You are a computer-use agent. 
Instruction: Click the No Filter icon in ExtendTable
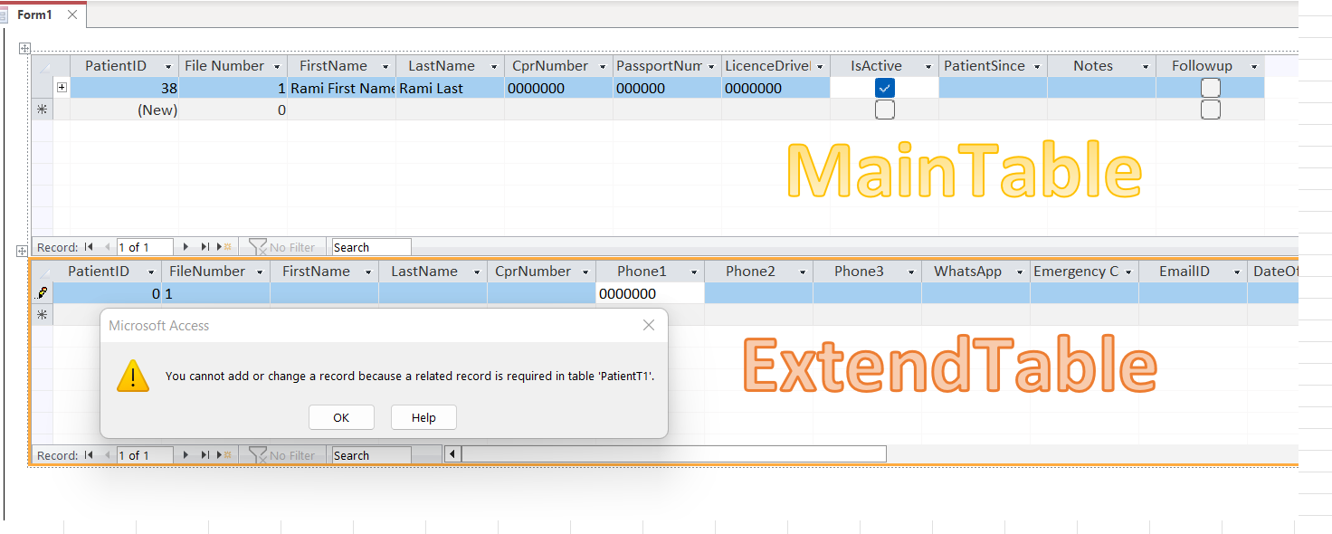click(x=260, y=454)
